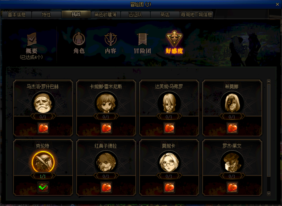The height and width of the screenshot is (206, 282).
Task: Select the 概要 overview scroll icon
Action: point(32,39)
